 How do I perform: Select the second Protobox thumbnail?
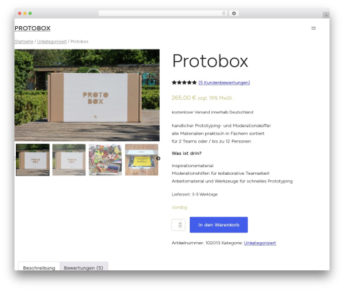click(69, 160)
